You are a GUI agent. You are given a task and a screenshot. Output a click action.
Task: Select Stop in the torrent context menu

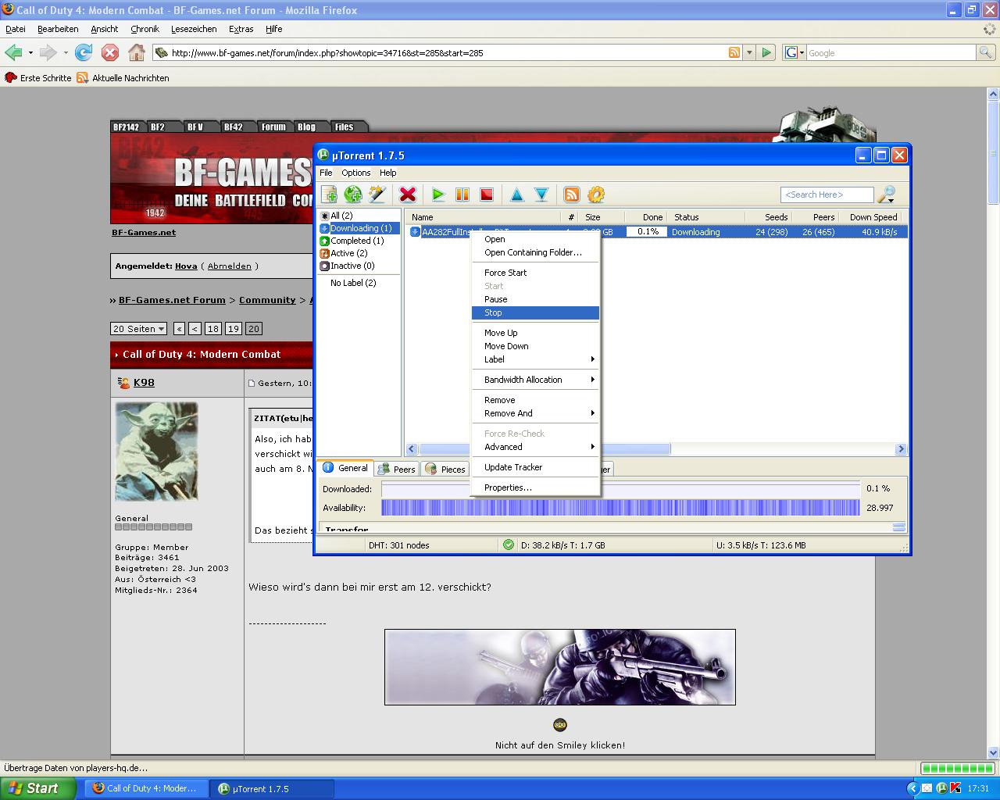535,312
